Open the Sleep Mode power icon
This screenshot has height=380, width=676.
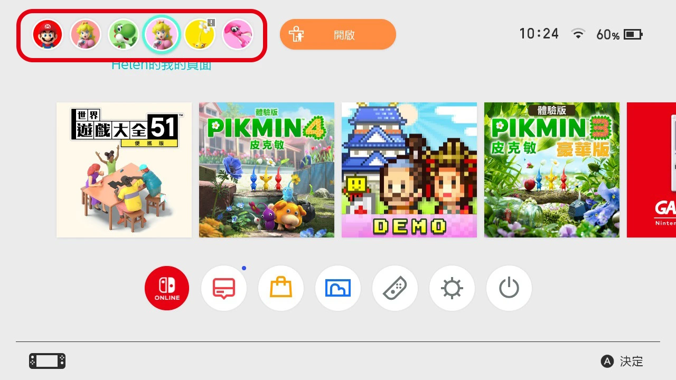509,288
